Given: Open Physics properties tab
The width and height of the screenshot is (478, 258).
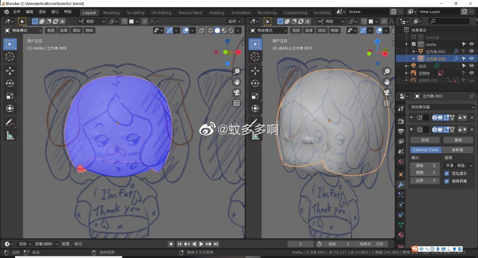Looking at the screenshot, I should (401, 205).
